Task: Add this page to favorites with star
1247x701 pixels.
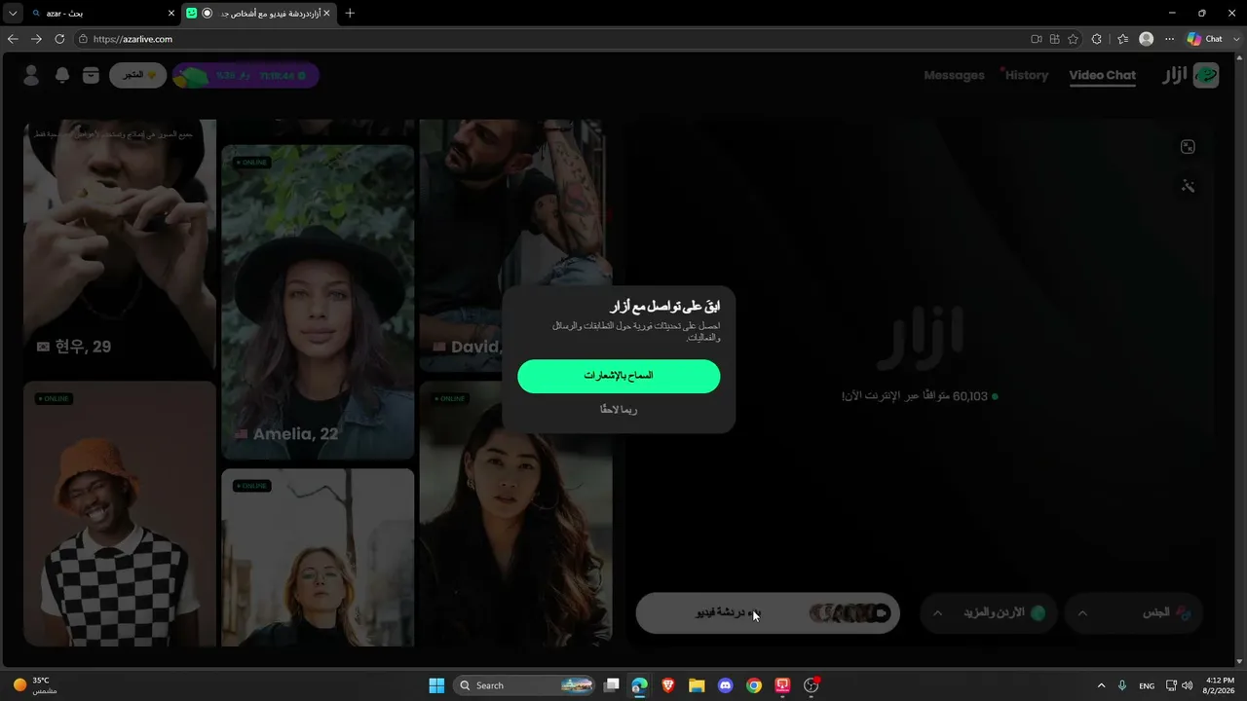Action: (1074, 39)
